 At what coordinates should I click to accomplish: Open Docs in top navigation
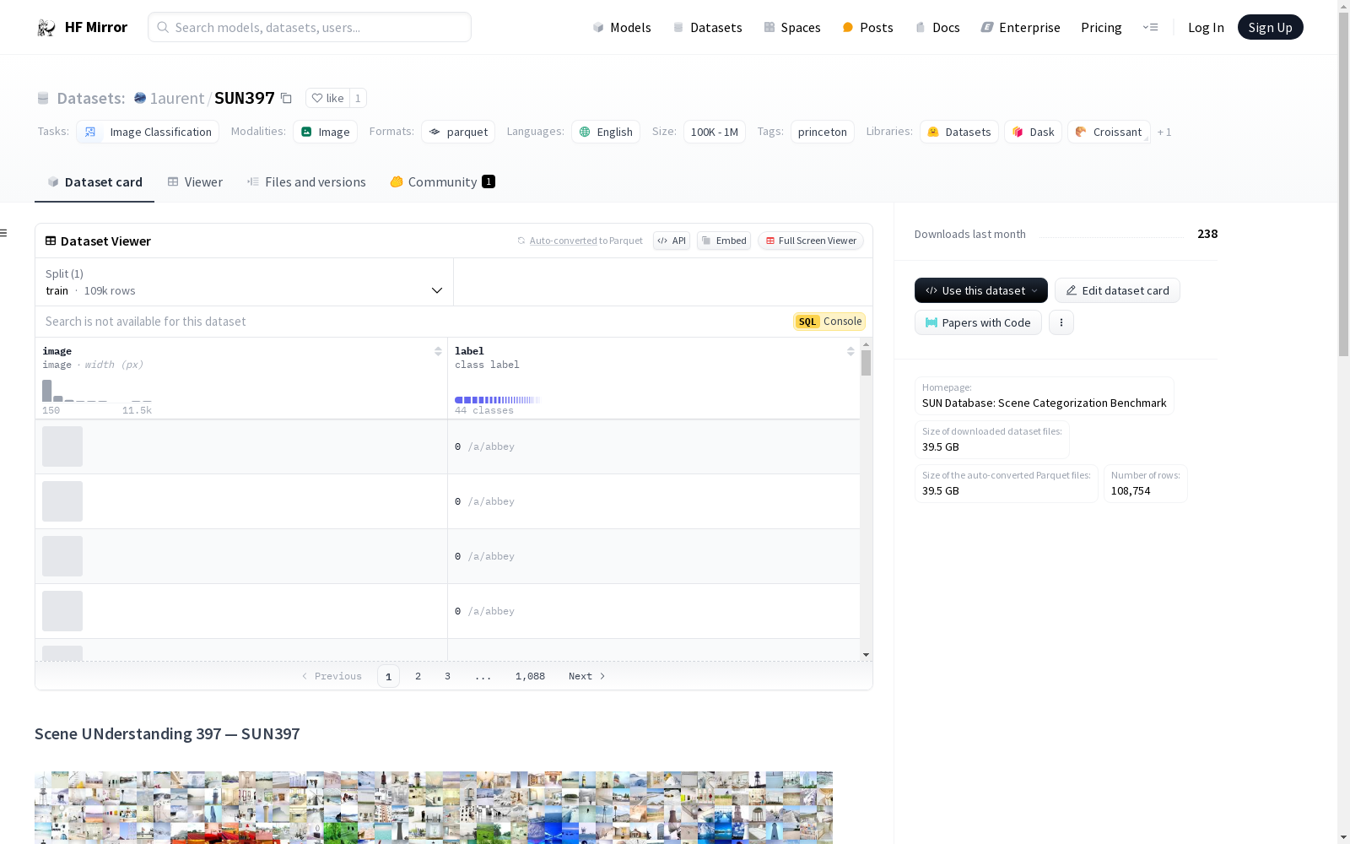(x=937, y=27)
